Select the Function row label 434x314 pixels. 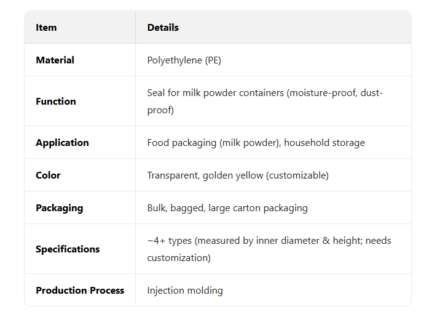pos(55,101)
